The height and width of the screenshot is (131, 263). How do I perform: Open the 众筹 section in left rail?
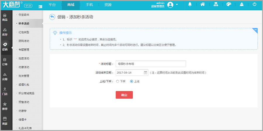pyautogui.click(x=5, y=77)
